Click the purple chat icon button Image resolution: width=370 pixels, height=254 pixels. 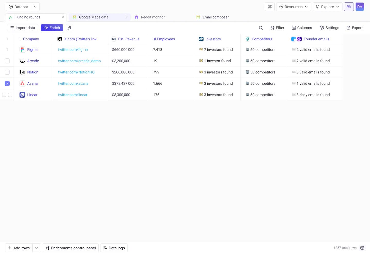349,7
